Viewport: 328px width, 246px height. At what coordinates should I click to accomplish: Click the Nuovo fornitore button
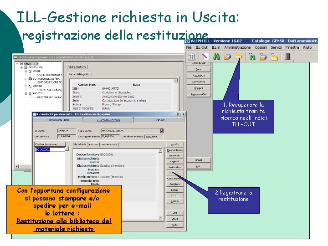pyautogui.click(x=174, y=150)
